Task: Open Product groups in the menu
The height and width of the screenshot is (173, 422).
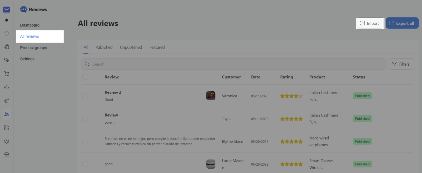Action: (33, 48)
